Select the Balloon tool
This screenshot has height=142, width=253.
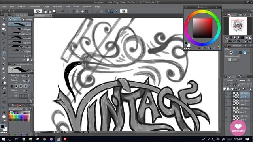(x=4, y=116)
